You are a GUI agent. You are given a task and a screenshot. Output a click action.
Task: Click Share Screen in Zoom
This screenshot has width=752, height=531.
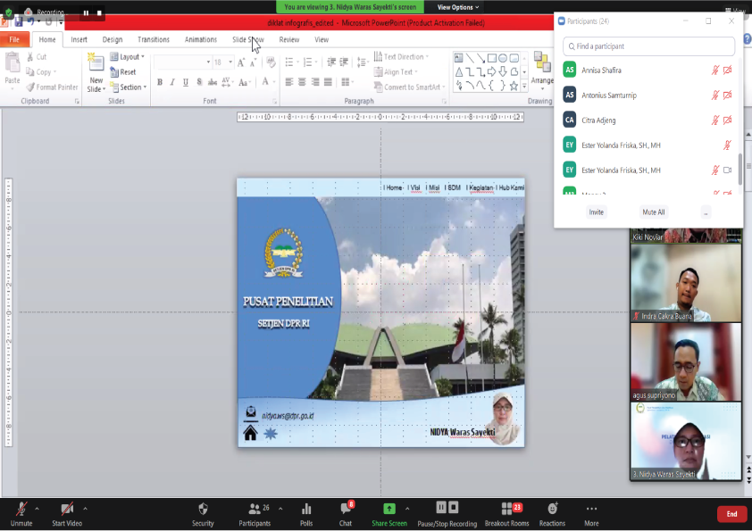[389, 514]
